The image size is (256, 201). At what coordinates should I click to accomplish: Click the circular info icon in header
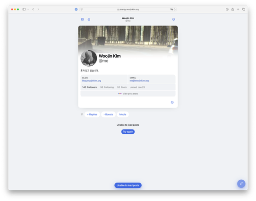point(173,19)
